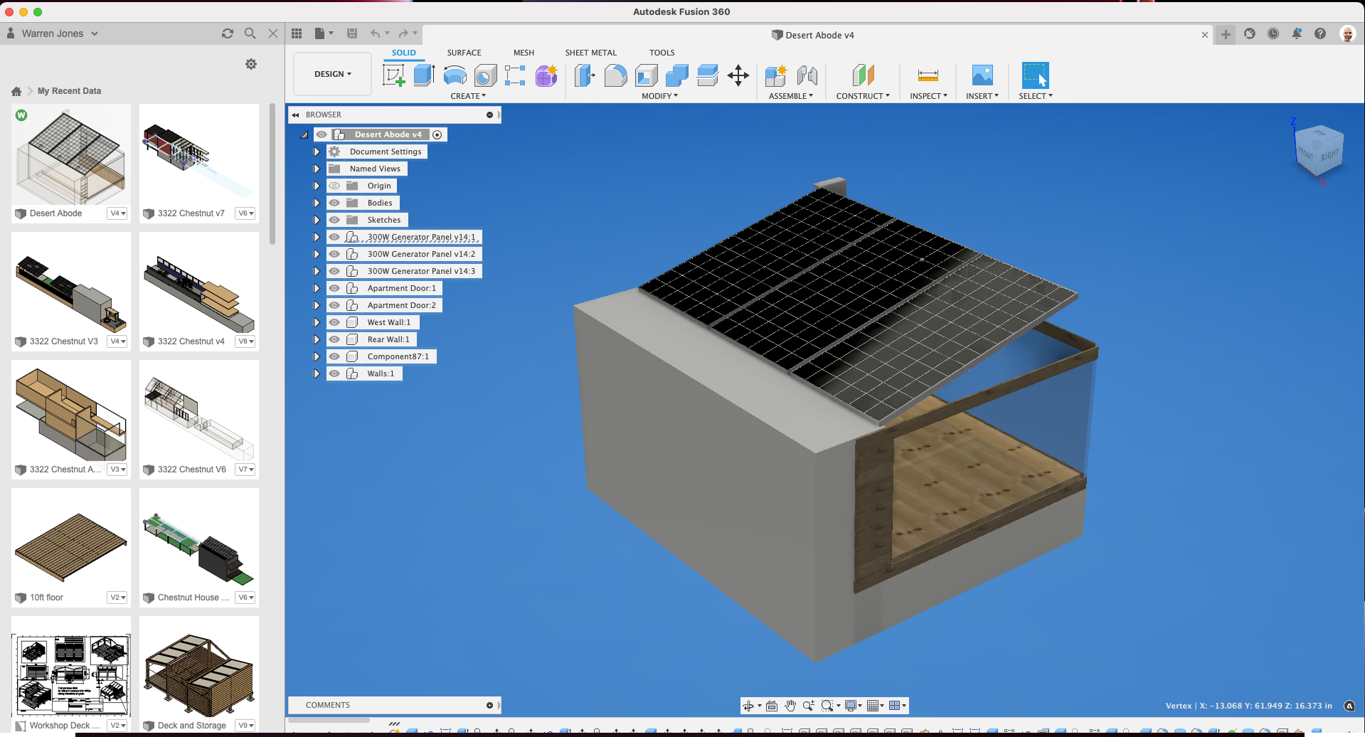
Task: Select the Revolve tool icon
Action: tap(455, 75)
